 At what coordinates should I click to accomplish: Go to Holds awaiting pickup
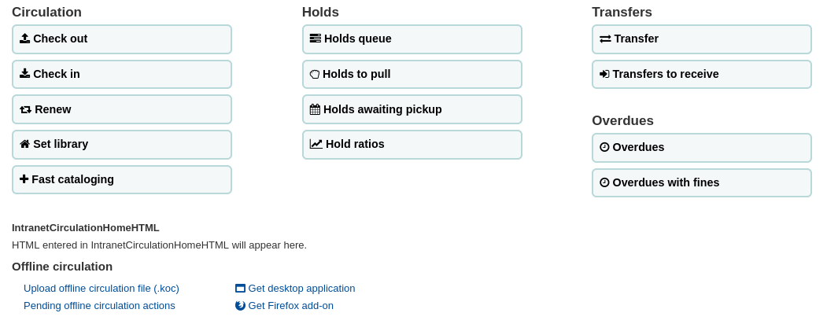412,109
